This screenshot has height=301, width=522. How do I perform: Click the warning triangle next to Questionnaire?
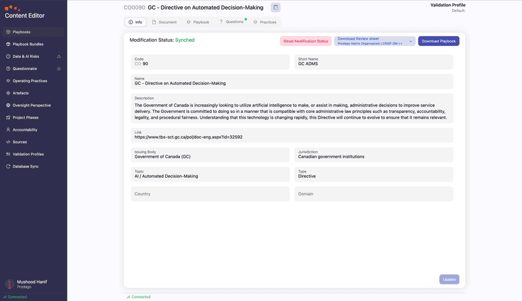[x=59, y=69]
